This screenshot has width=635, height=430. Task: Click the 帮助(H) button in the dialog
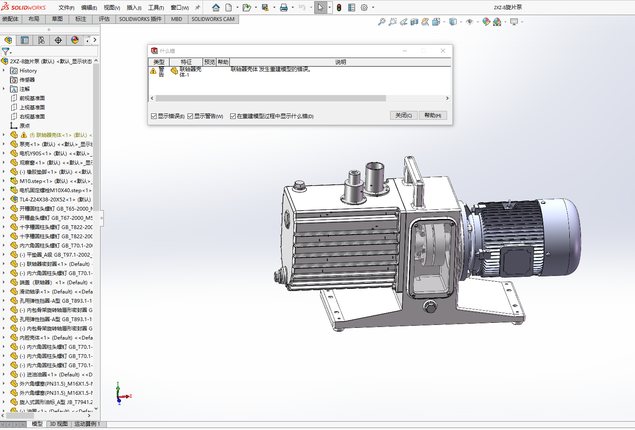[x=432, y=116]
